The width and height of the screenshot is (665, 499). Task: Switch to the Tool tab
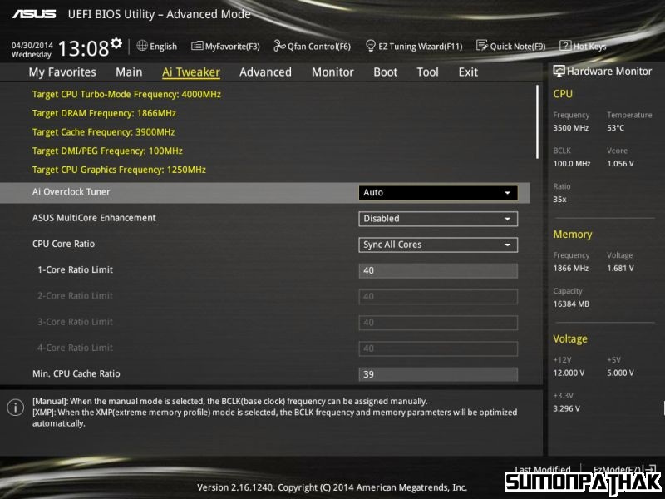point(427,72)
